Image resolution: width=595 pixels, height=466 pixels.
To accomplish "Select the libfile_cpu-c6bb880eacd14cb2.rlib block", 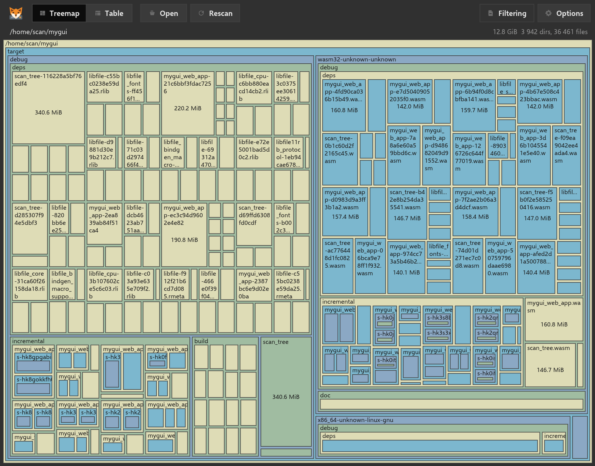I will (254, 88).
